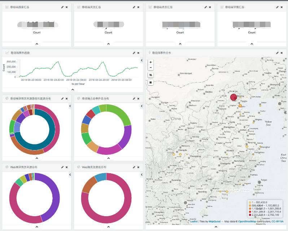Image resolution: width=288 pixels, height=231 pixels.
Task: Expand spy panel under 移动端详情汇总 metric
Action: (x=252, y=44)
